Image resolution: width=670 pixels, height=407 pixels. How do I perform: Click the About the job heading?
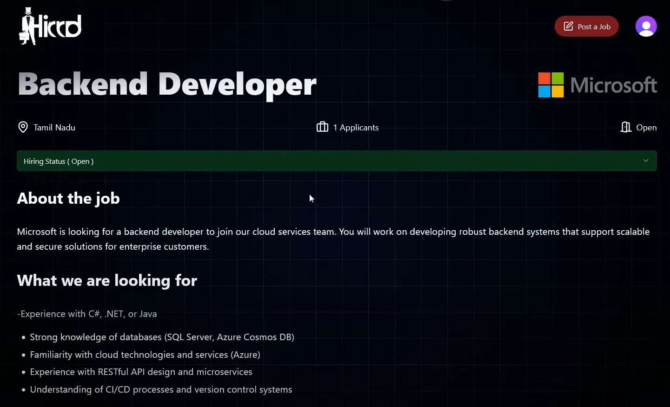tap(68, 199)
